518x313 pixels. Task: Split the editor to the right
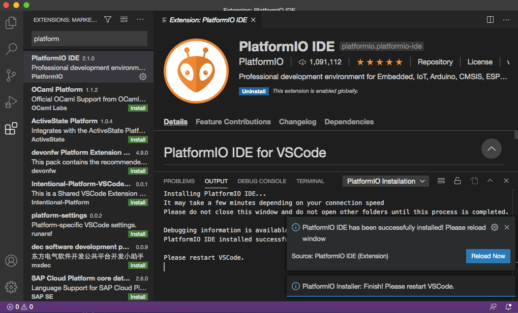point(489,19)
